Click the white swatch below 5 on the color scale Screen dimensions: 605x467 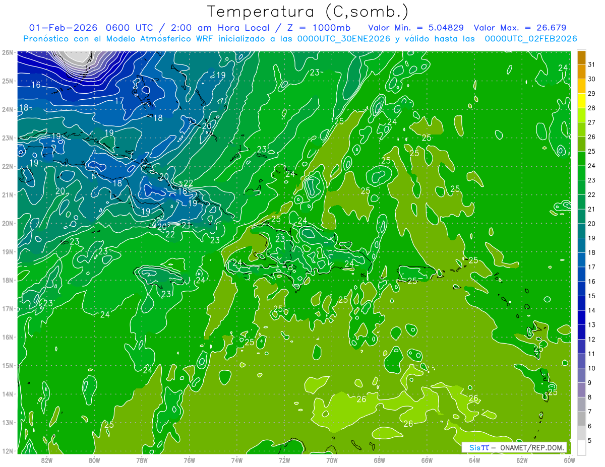(581, 447)
